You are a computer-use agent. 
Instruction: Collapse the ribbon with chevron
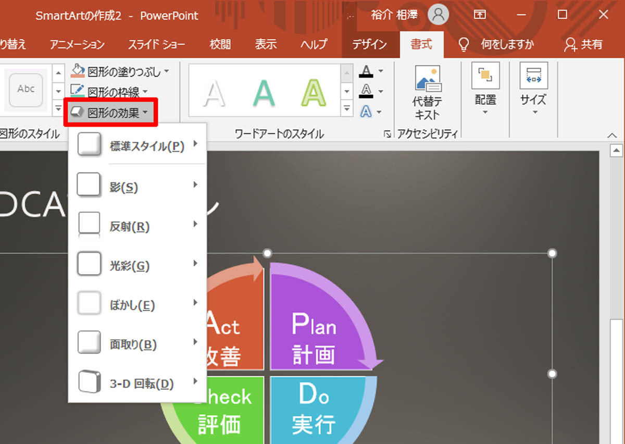[612, 135]
